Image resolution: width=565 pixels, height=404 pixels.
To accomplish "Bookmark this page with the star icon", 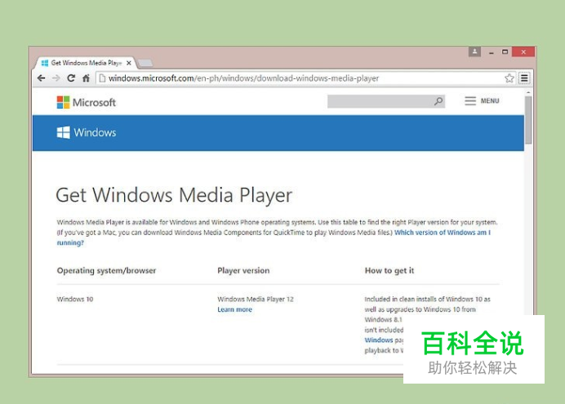I will (509, 78).
